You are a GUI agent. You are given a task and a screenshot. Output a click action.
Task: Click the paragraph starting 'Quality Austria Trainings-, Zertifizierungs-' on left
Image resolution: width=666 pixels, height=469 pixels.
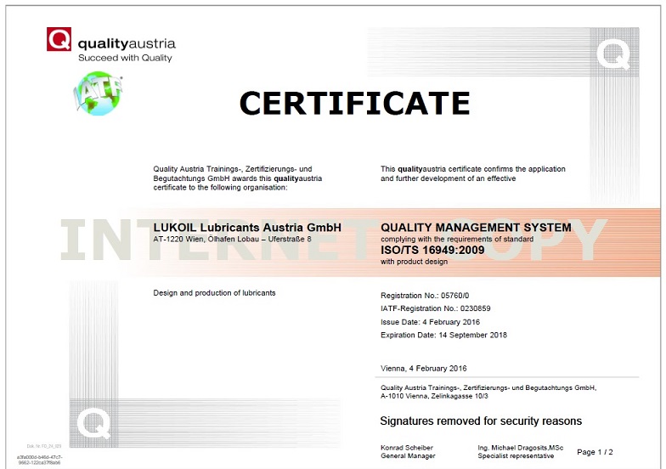(x=238, y=178)
